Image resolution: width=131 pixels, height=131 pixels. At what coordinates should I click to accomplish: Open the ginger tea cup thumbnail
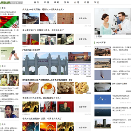click(x=48, y=88)
